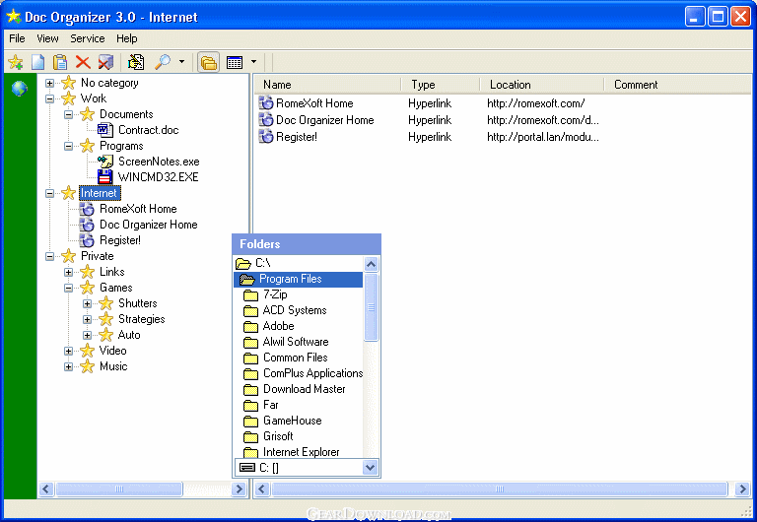Click the red X delete icon

pos(83,62)
